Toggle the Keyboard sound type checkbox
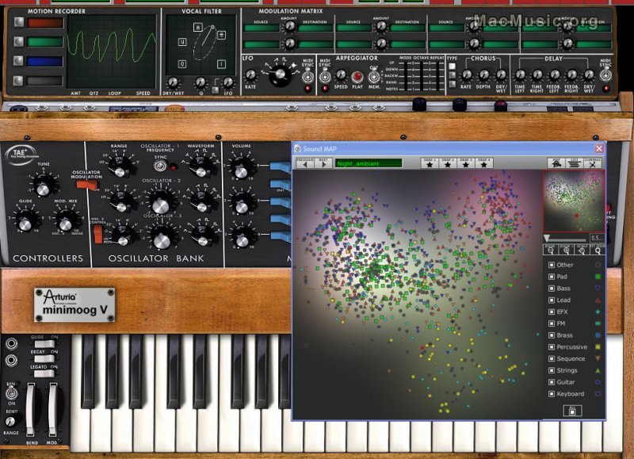The height and width of the screenshot is (459, 634). (551, 394)
